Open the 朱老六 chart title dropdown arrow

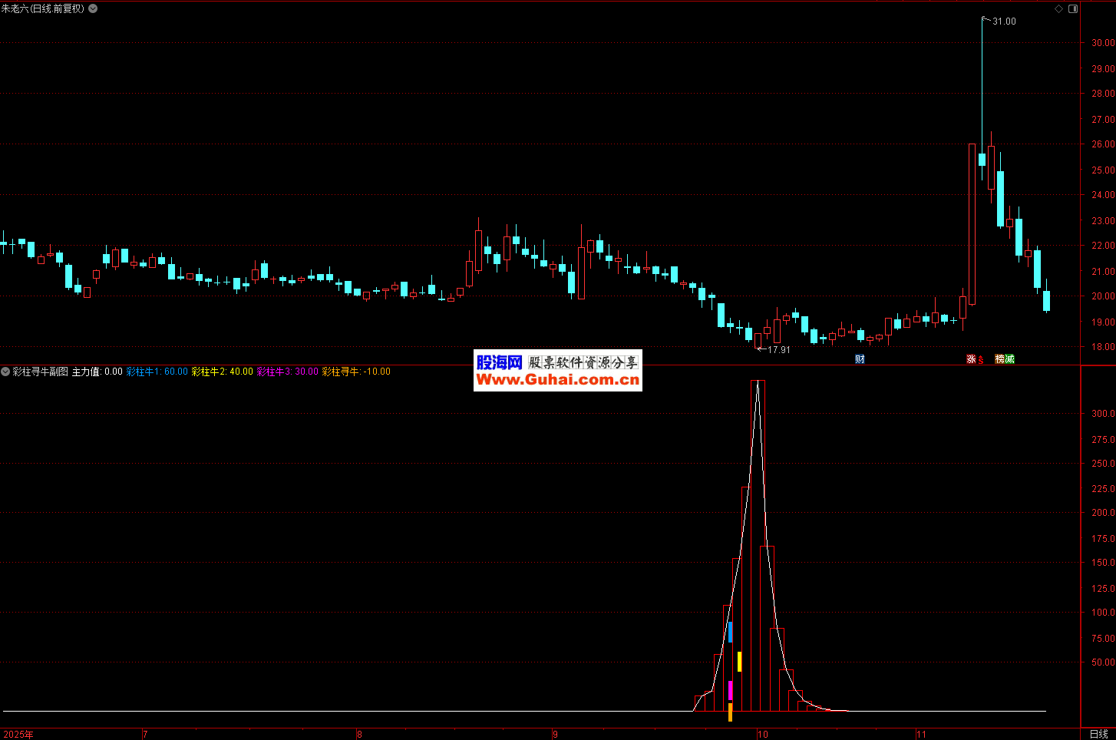click(93, 8)
